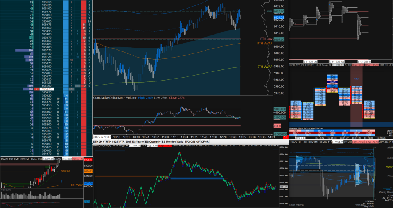393x208 pixels.
Task: Click the orange horizontal line on range chart
Action: click(x=131, y=176)
